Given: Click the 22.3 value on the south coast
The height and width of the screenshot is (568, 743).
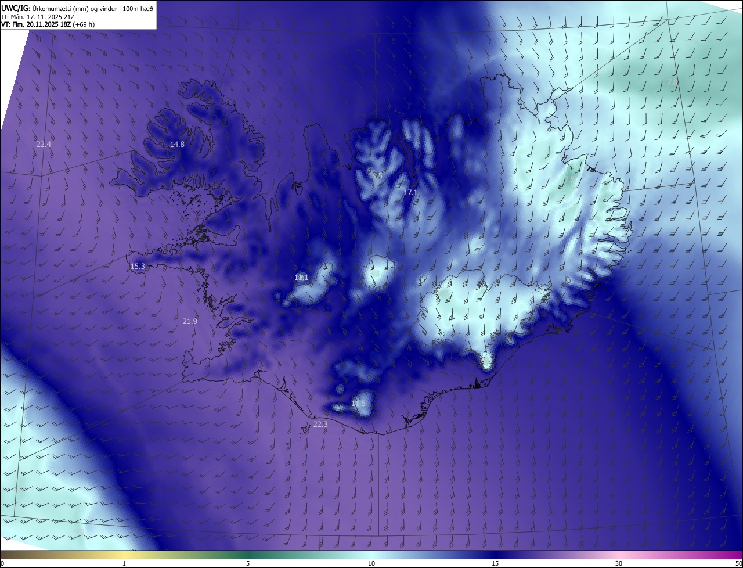Looking at the screenshot, I should (320, 425).
